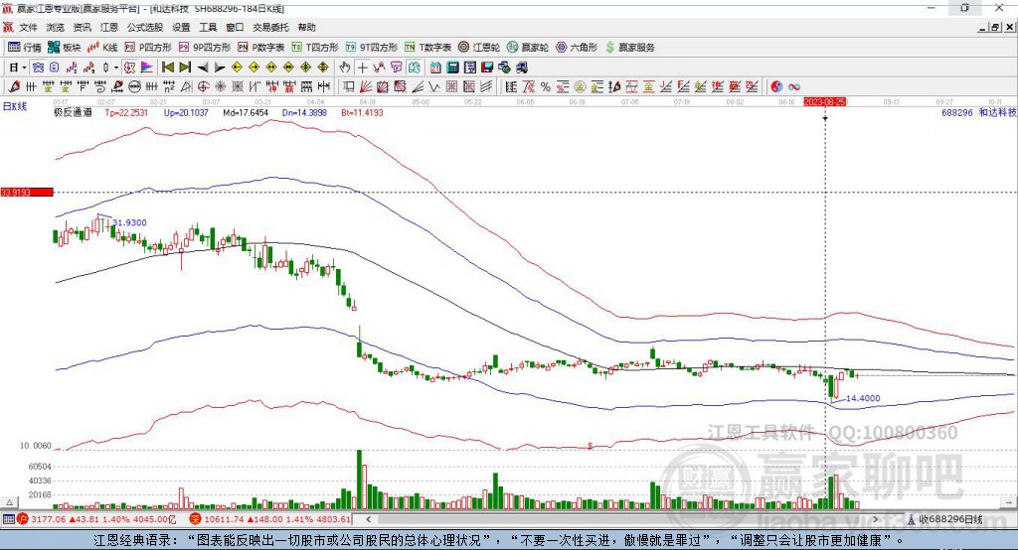Click the calendar date icon
Screen dimensions: 1018x550
coord(435,68)
